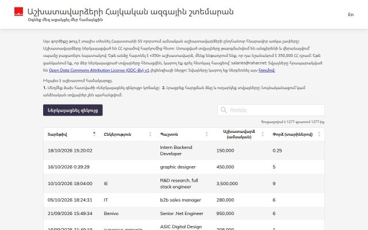Sort by the position column arrows
This screenshot has height=230, width=368.
click(206, 134)
